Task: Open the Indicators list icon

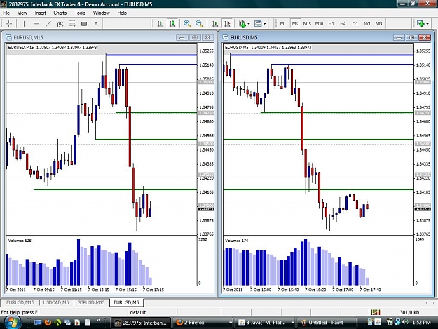Action: (242, 24)
